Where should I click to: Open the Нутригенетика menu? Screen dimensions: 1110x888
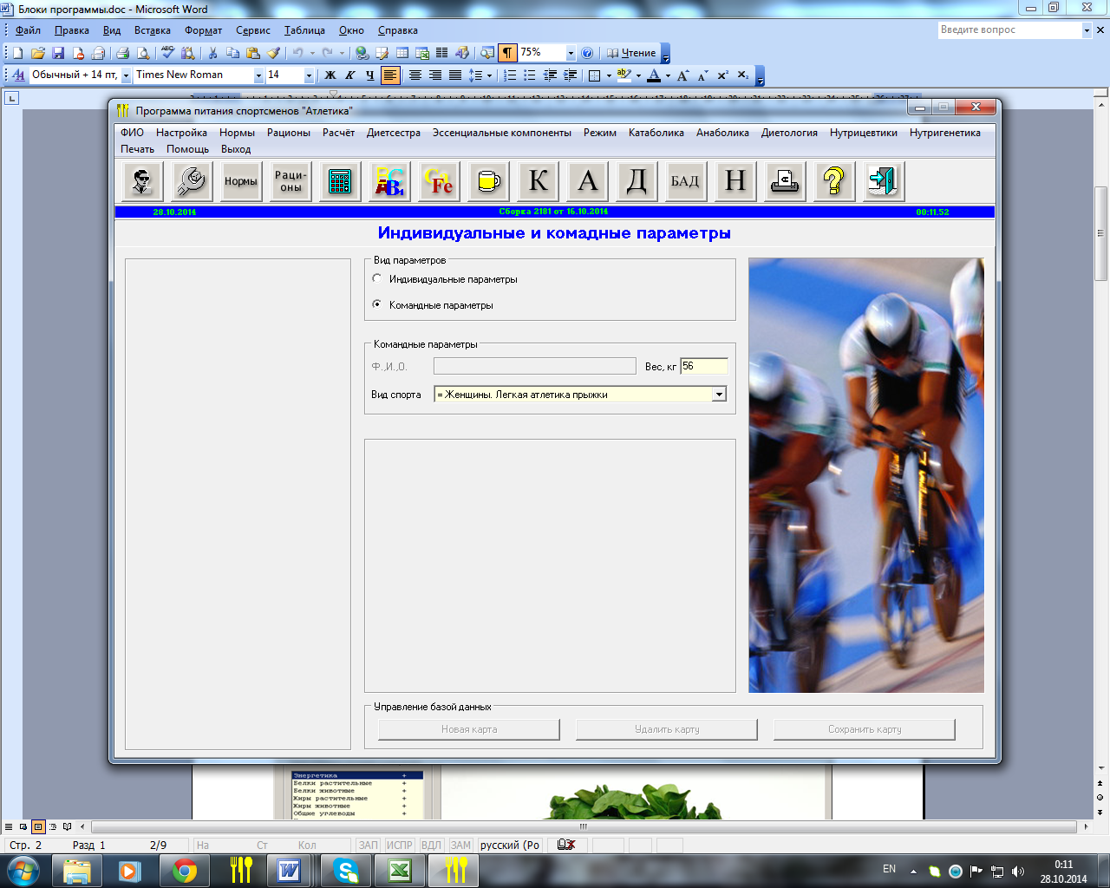(x=944, y=133)
